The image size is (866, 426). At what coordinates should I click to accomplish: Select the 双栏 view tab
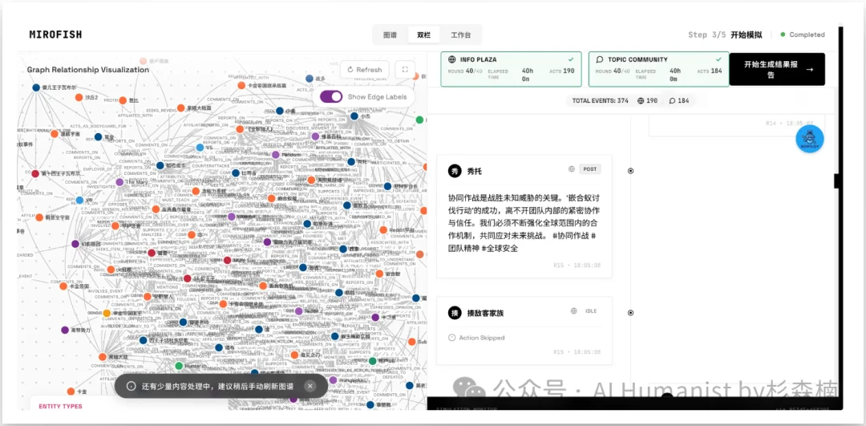(423, 35)
